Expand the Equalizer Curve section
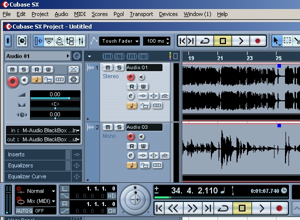The height and width of the screenshot is (220, 300). 37,176
